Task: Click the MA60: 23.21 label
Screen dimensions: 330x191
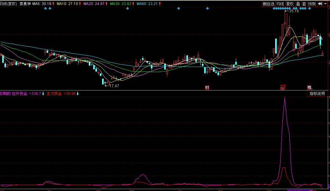Action: 147,4
